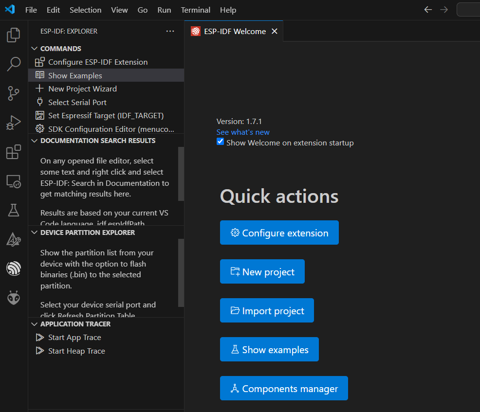
Task: Open the PlatformIO alien icon
Action: click(x=14, y=297)
